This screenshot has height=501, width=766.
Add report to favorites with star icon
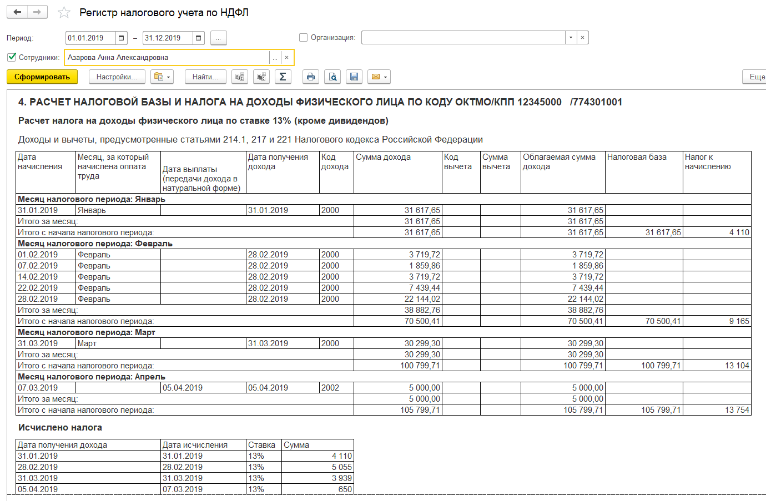tap(64, 13)
